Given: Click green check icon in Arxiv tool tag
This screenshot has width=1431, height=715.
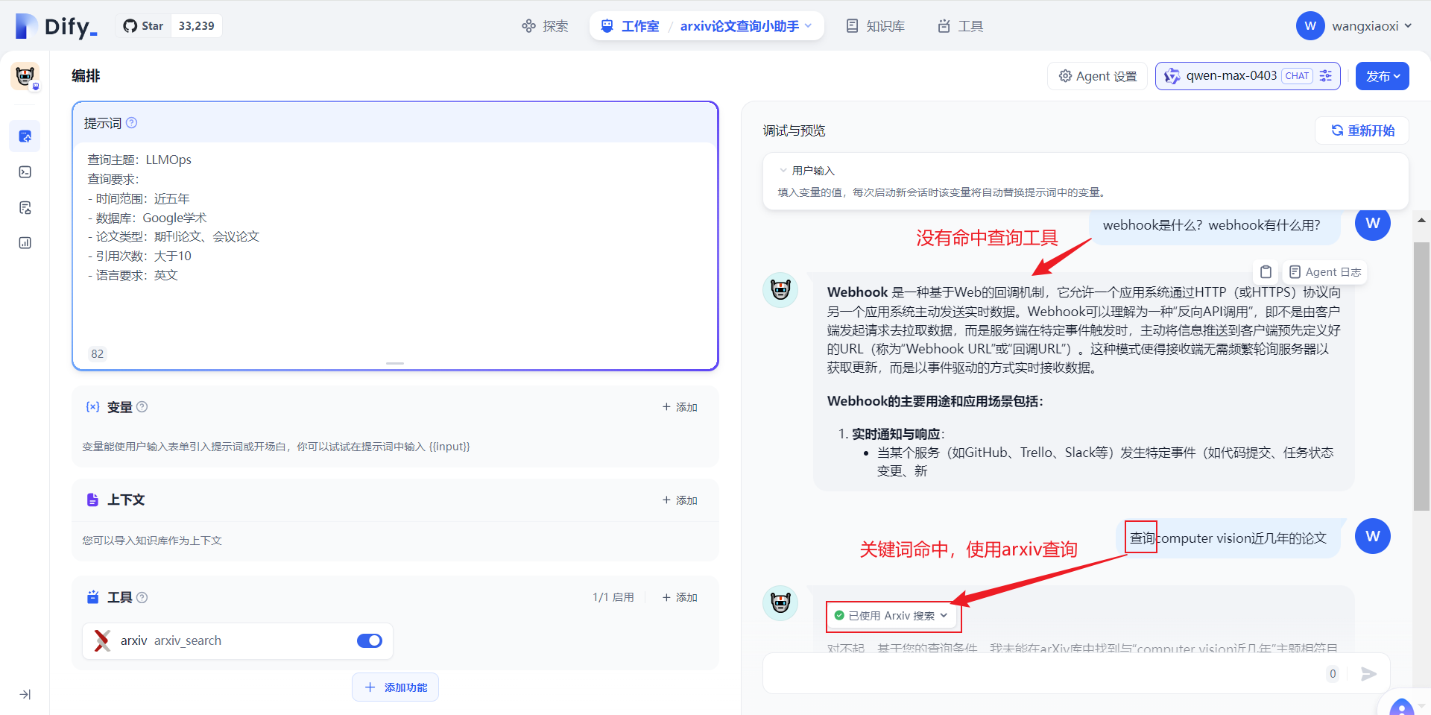Looking at the screenshot, I should (839, 616).
